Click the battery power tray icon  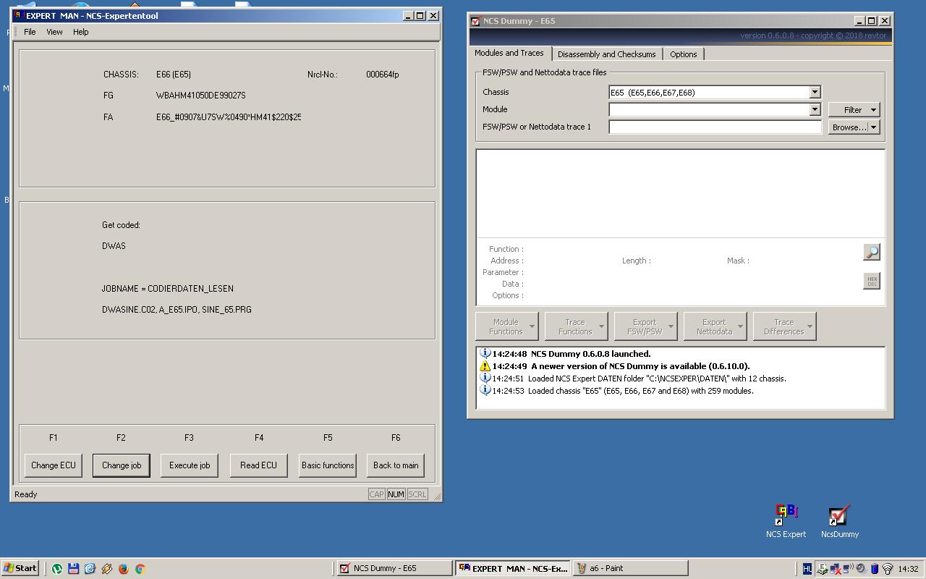coord(875,569)
